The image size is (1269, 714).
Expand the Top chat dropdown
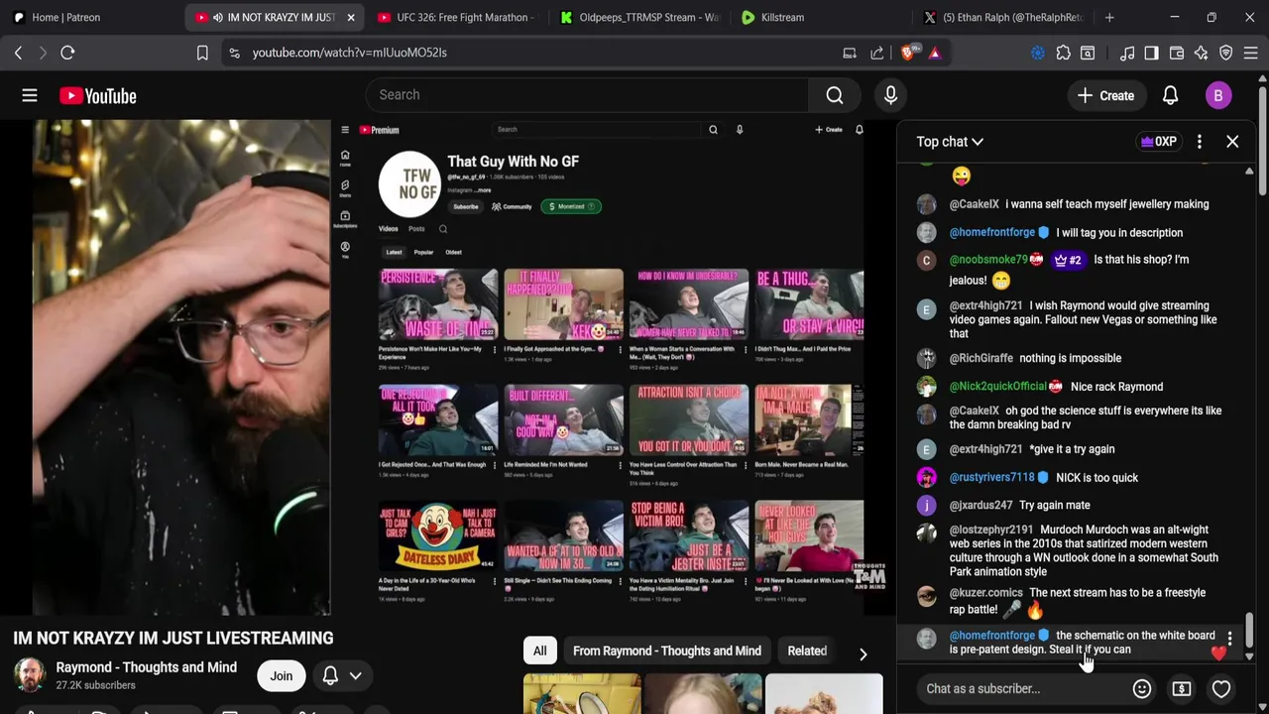[950, 142]
